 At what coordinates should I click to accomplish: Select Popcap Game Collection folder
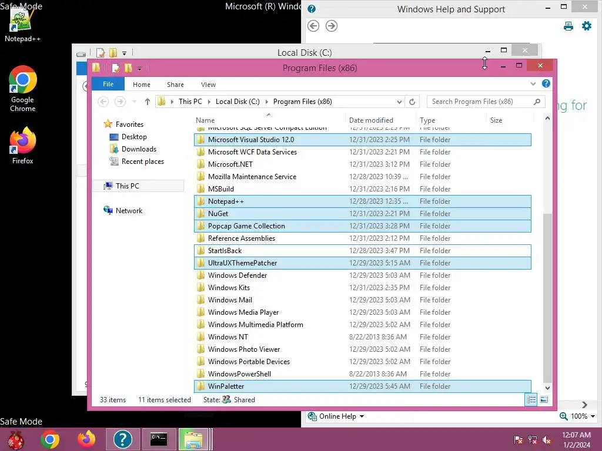tap(362, 226)
